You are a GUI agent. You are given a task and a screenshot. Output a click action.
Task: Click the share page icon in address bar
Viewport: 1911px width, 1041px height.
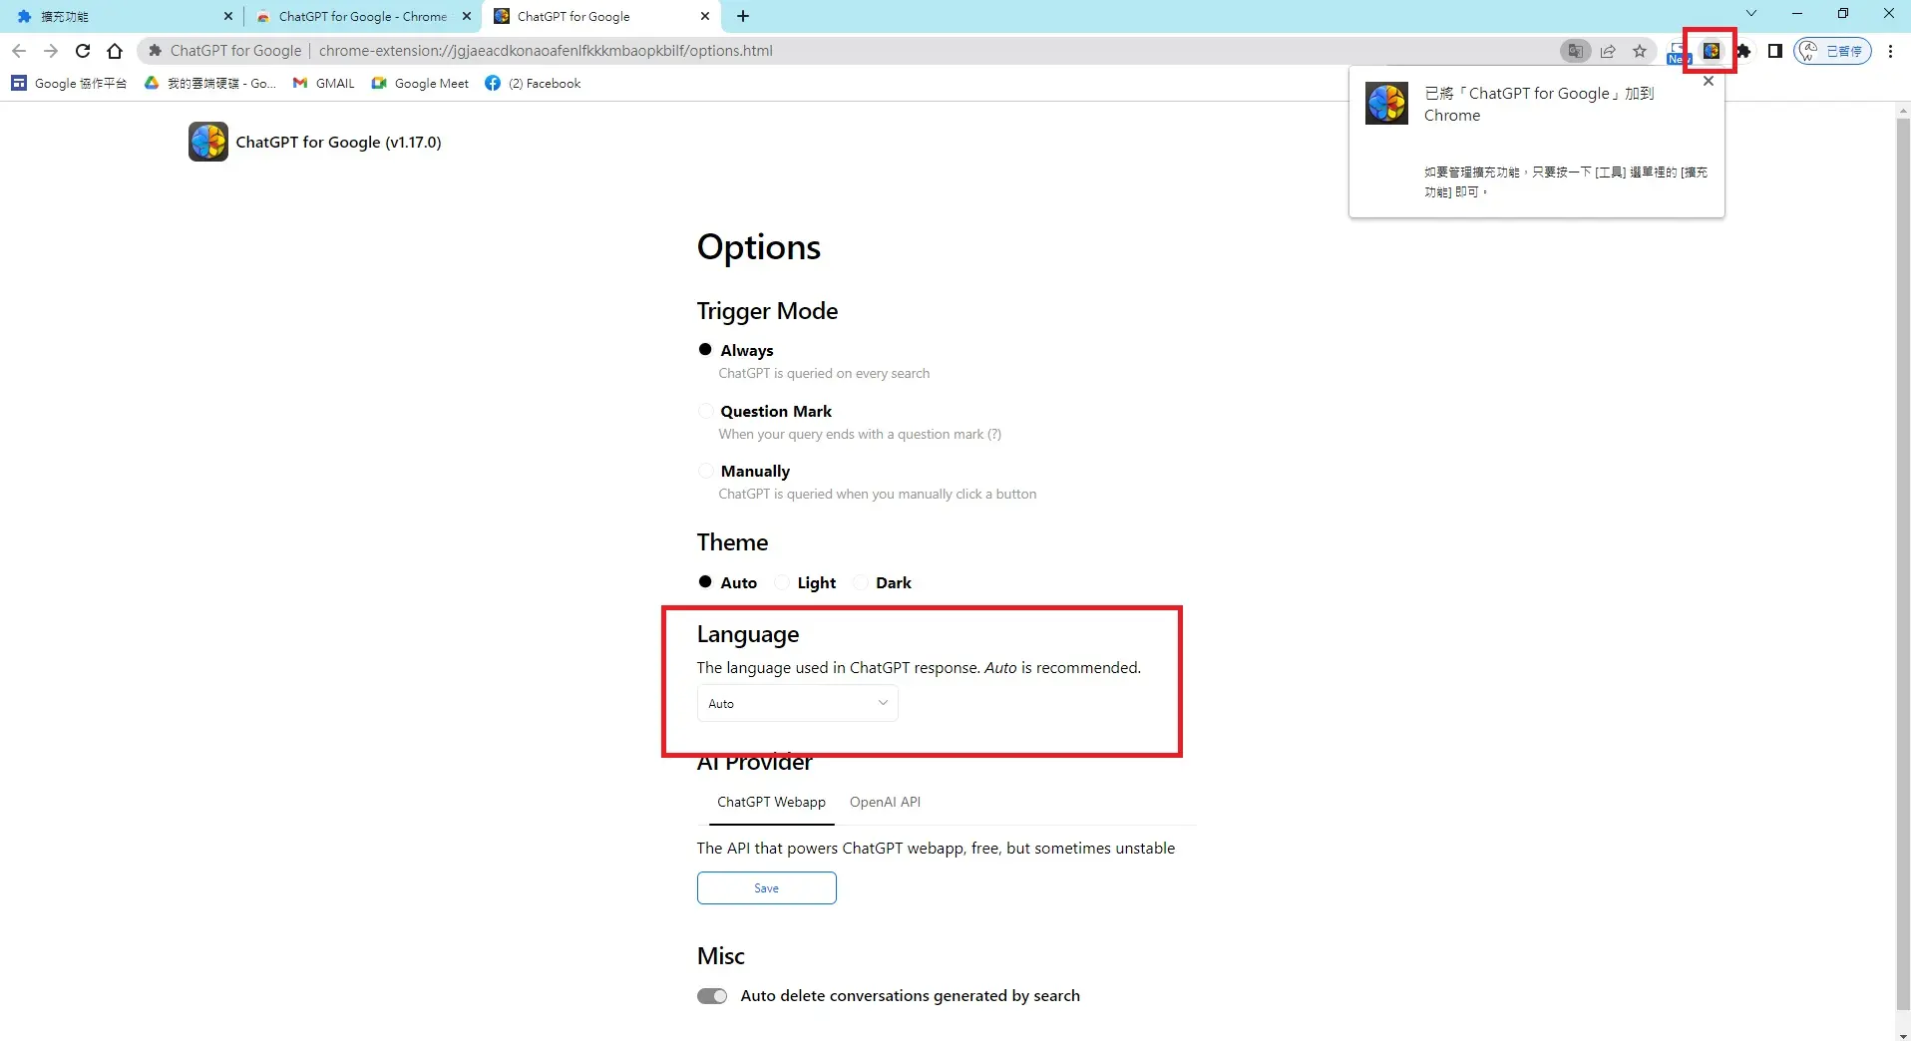pos(1608,51)
